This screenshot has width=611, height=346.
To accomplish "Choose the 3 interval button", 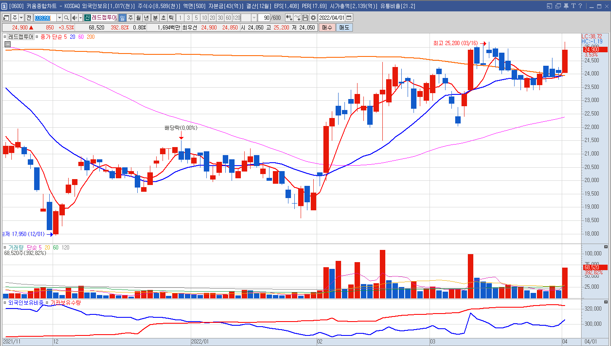I will point(188,18).
